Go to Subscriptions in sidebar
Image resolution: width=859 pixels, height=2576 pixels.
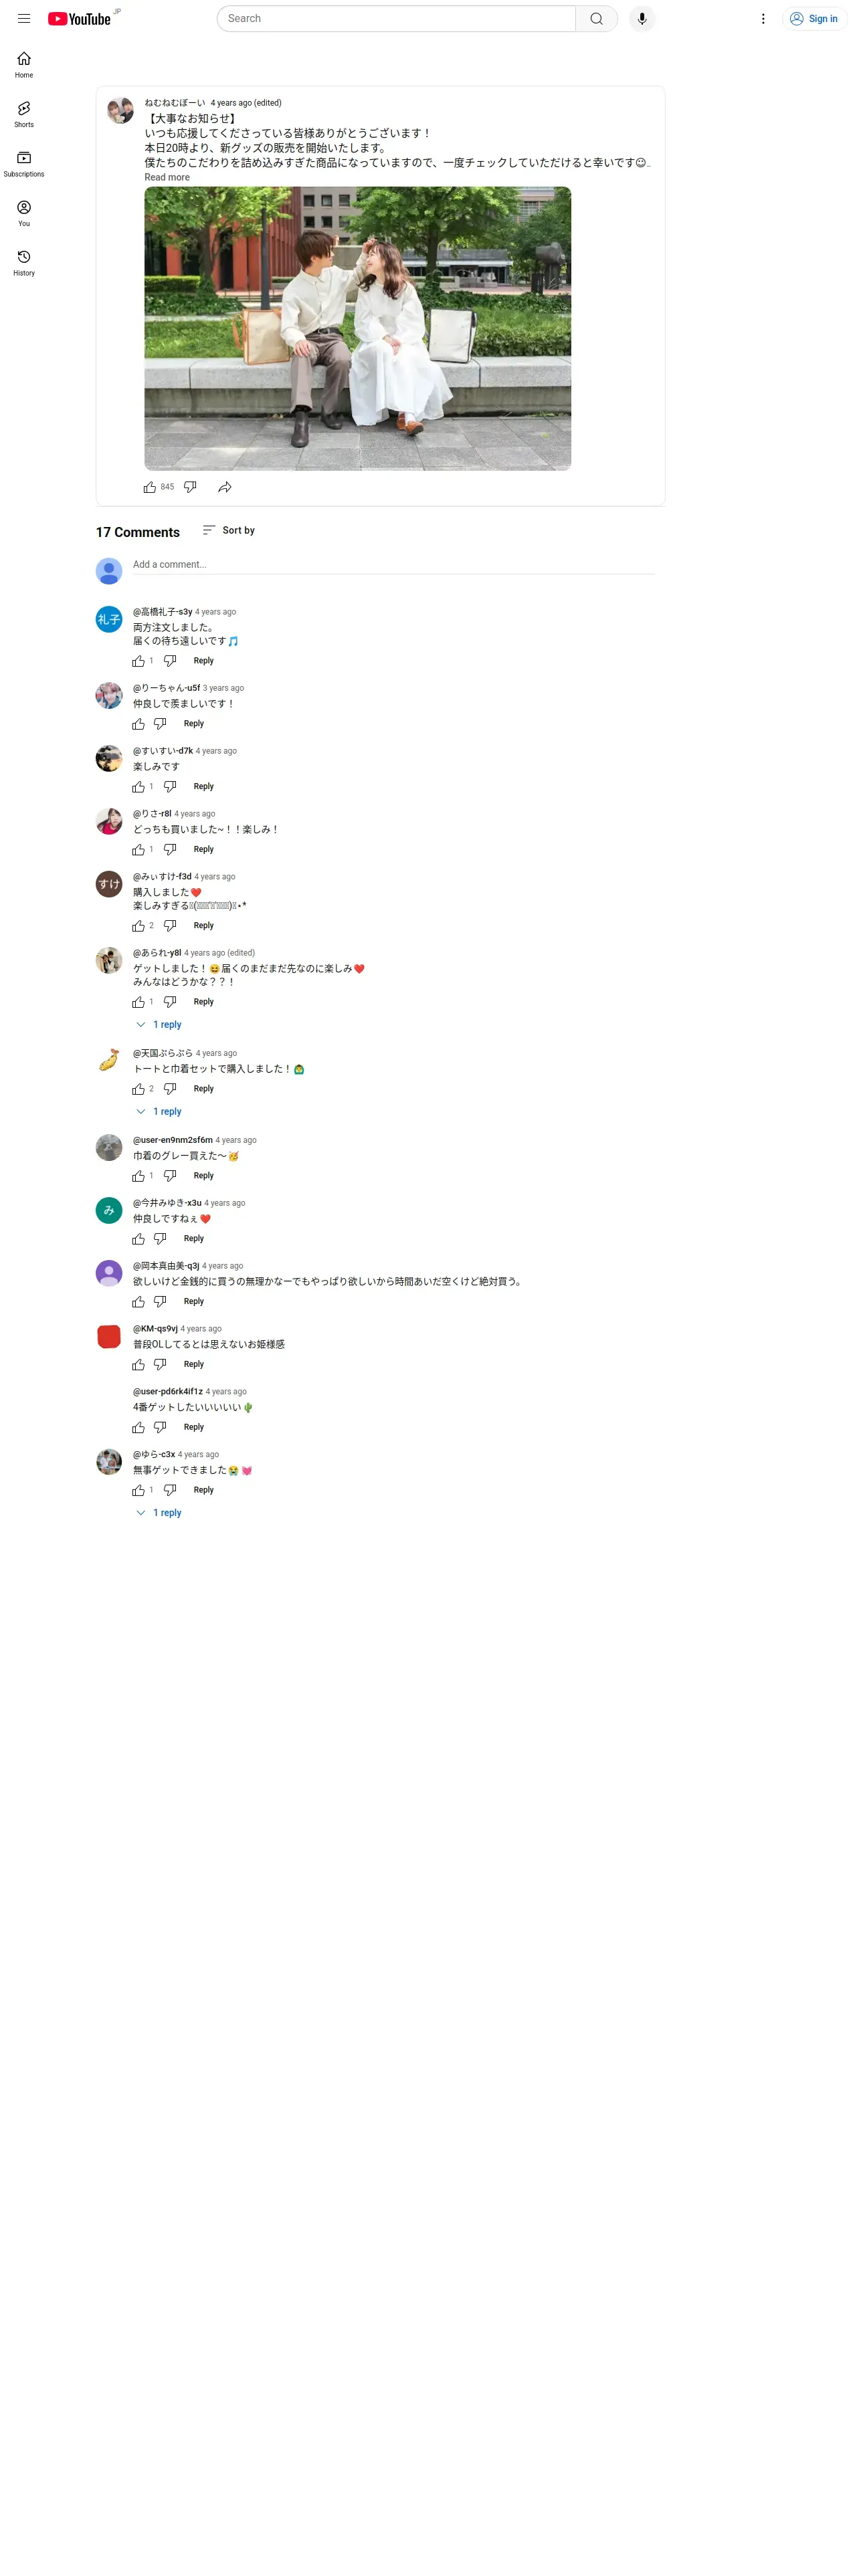tap(24, 164)
